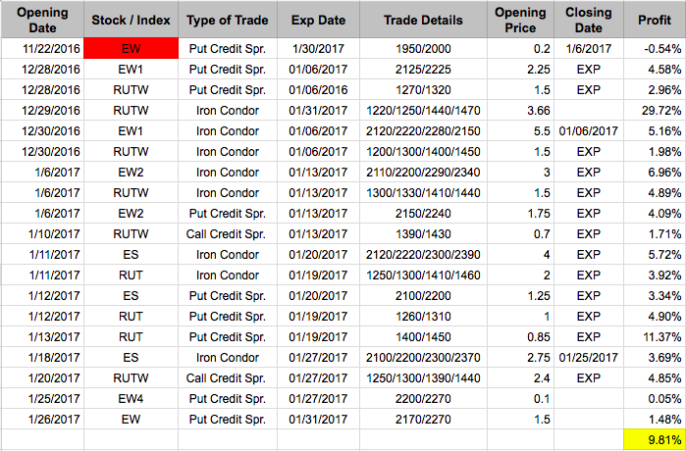686x451 pixels.
Task: Select the Opening Price header cell
Action: (520, 20)
